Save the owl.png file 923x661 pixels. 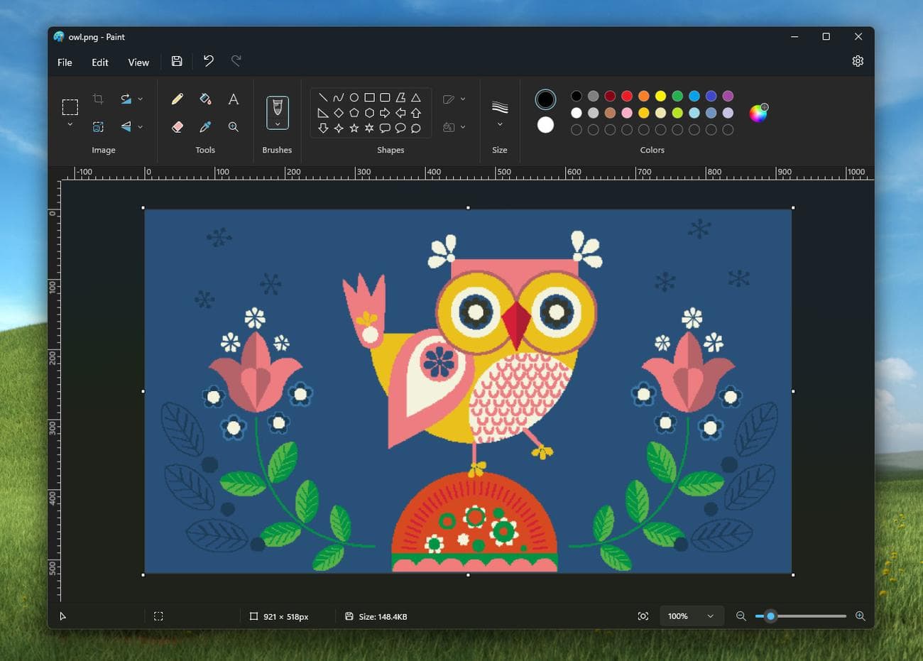[x=177, y=62]
